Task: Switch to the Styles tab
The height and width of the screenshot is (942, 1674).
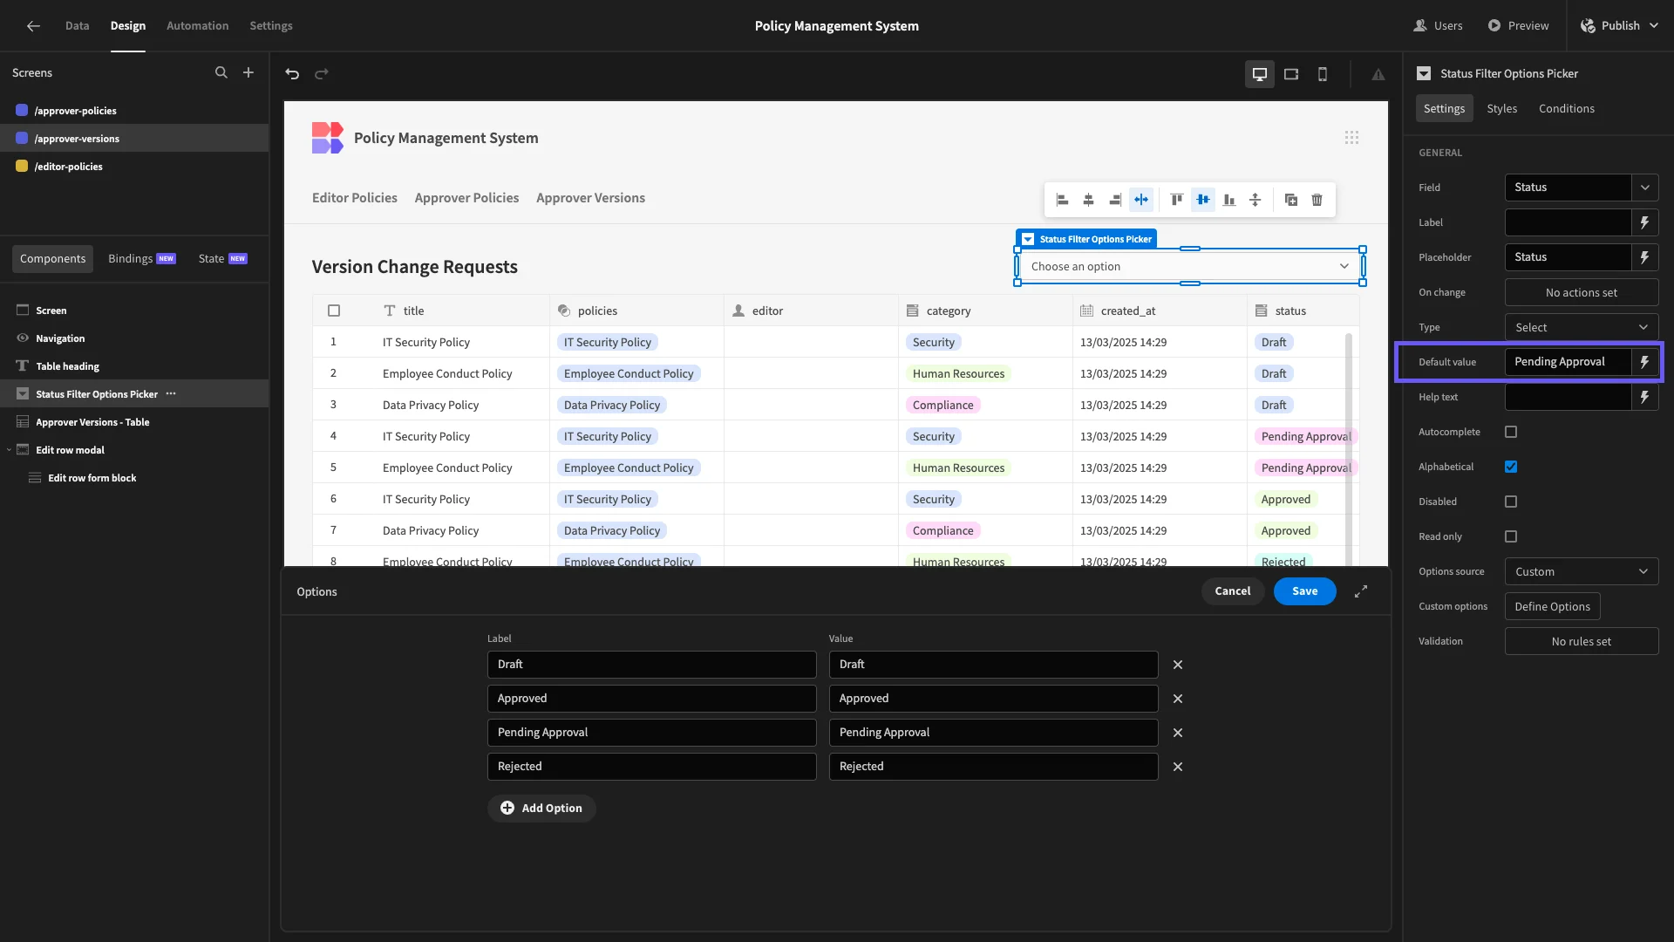Action: [1501, 108]
